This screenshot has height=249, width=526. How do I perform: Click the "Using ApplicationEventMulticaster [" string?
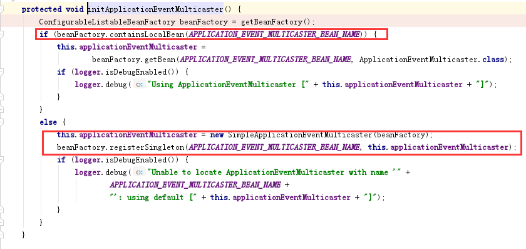(x=229, y=84)
